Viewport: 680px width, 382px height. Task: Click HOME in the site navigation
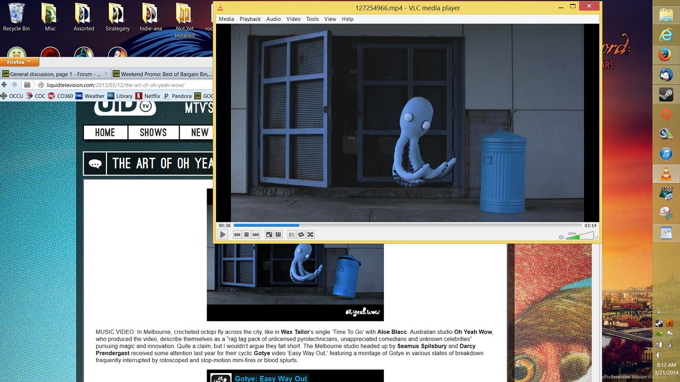(x=105, y=132)
